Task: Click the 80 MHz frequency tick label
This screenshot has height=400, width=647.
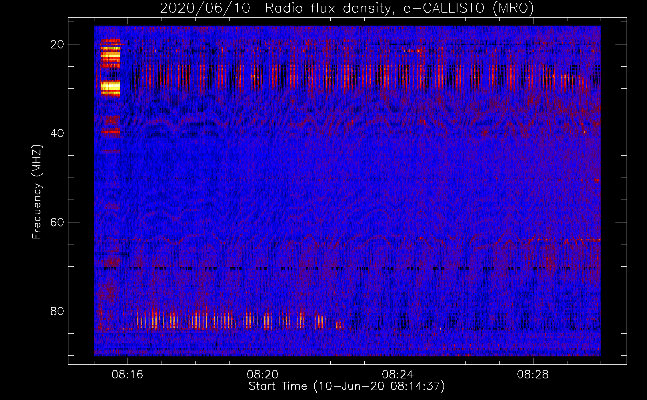Action: [x=57, y=311]
